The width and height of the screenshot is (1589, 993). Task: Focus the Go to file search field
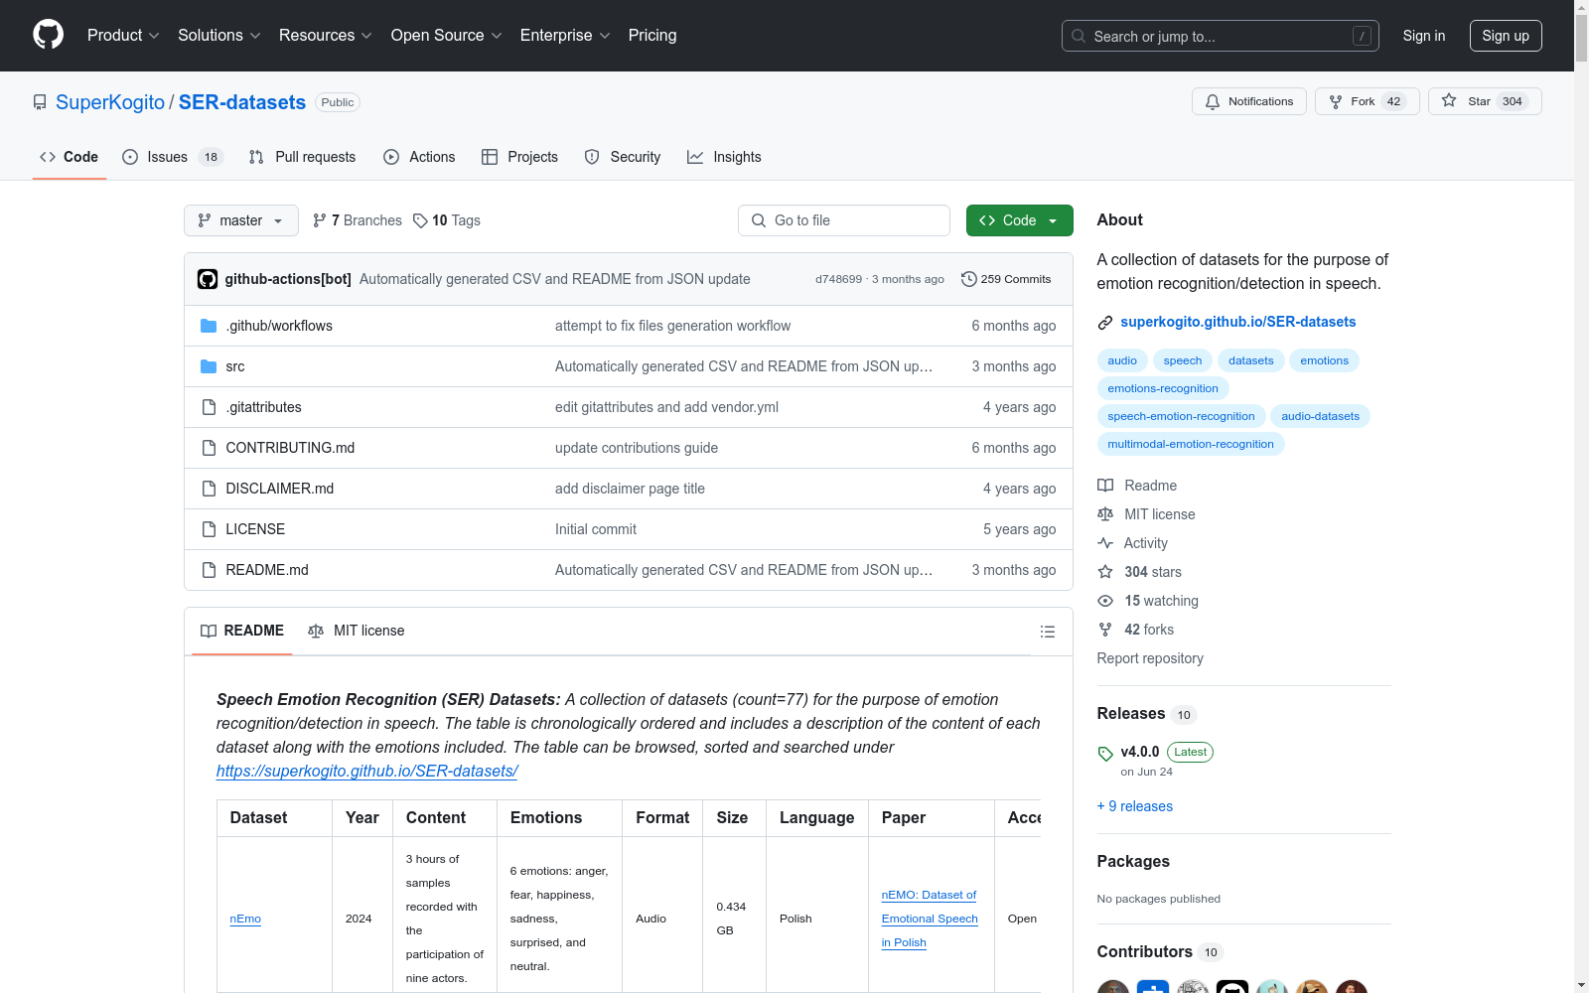pos(844,220)
